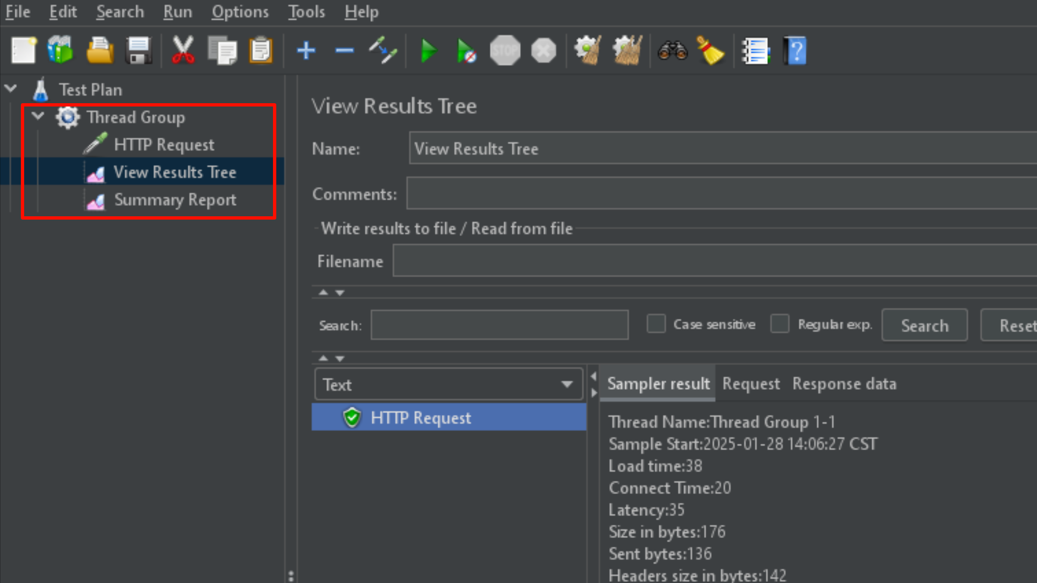Open the File menu
This screenshot has height=583, width=1037.
pyautogui.click(x=18, y=12)
